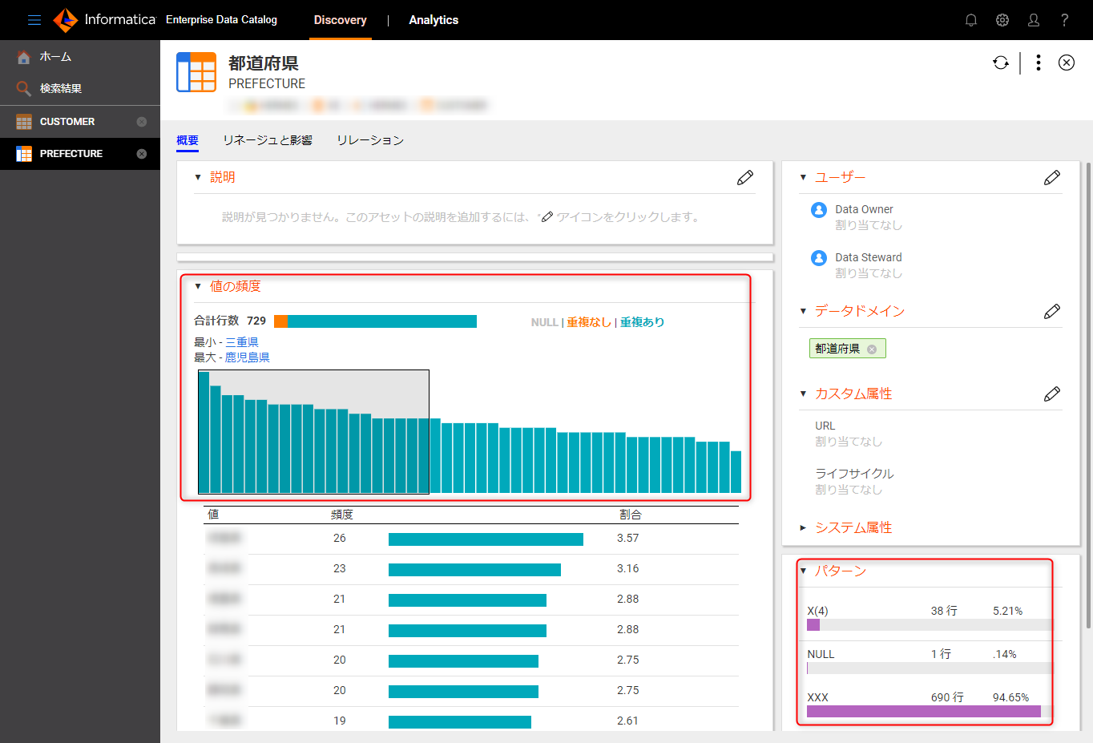Switch to the Analytics section
The width and height of the screenshot is (1093, 743).
pyautogui.click(x=434, y=20)
